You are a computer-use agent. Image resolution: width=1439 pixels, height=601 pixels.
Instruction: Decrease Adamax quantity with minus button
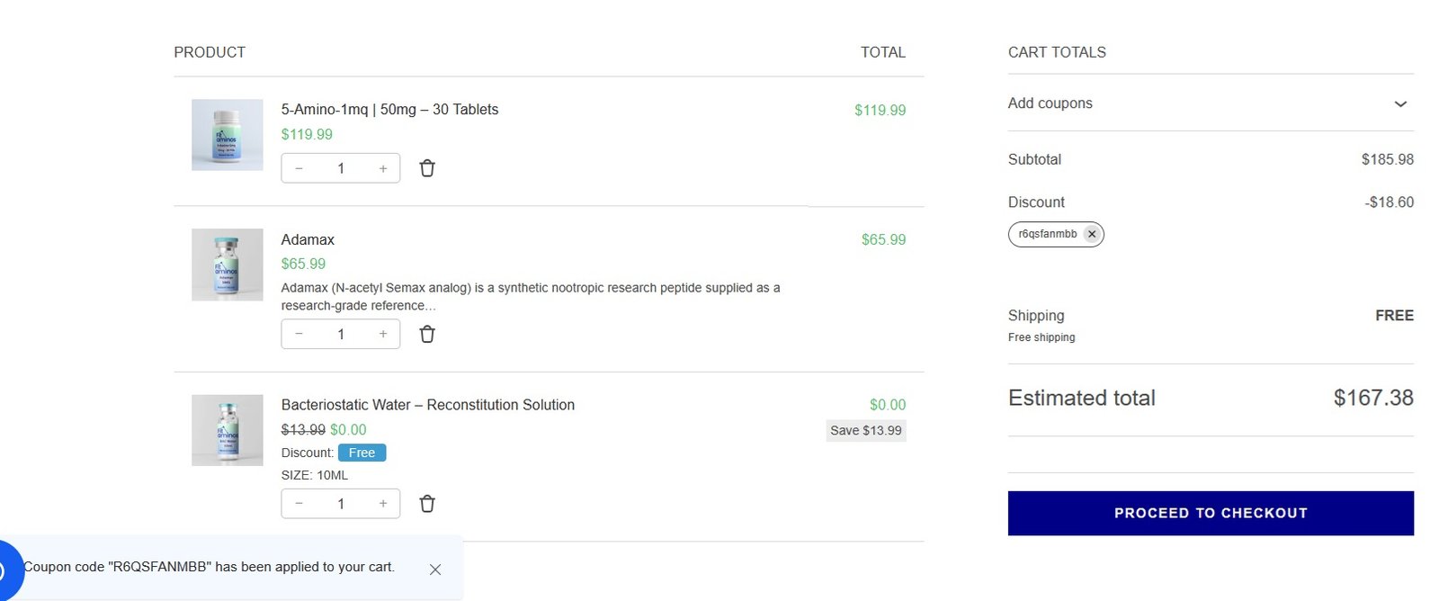tap(299, 334)
